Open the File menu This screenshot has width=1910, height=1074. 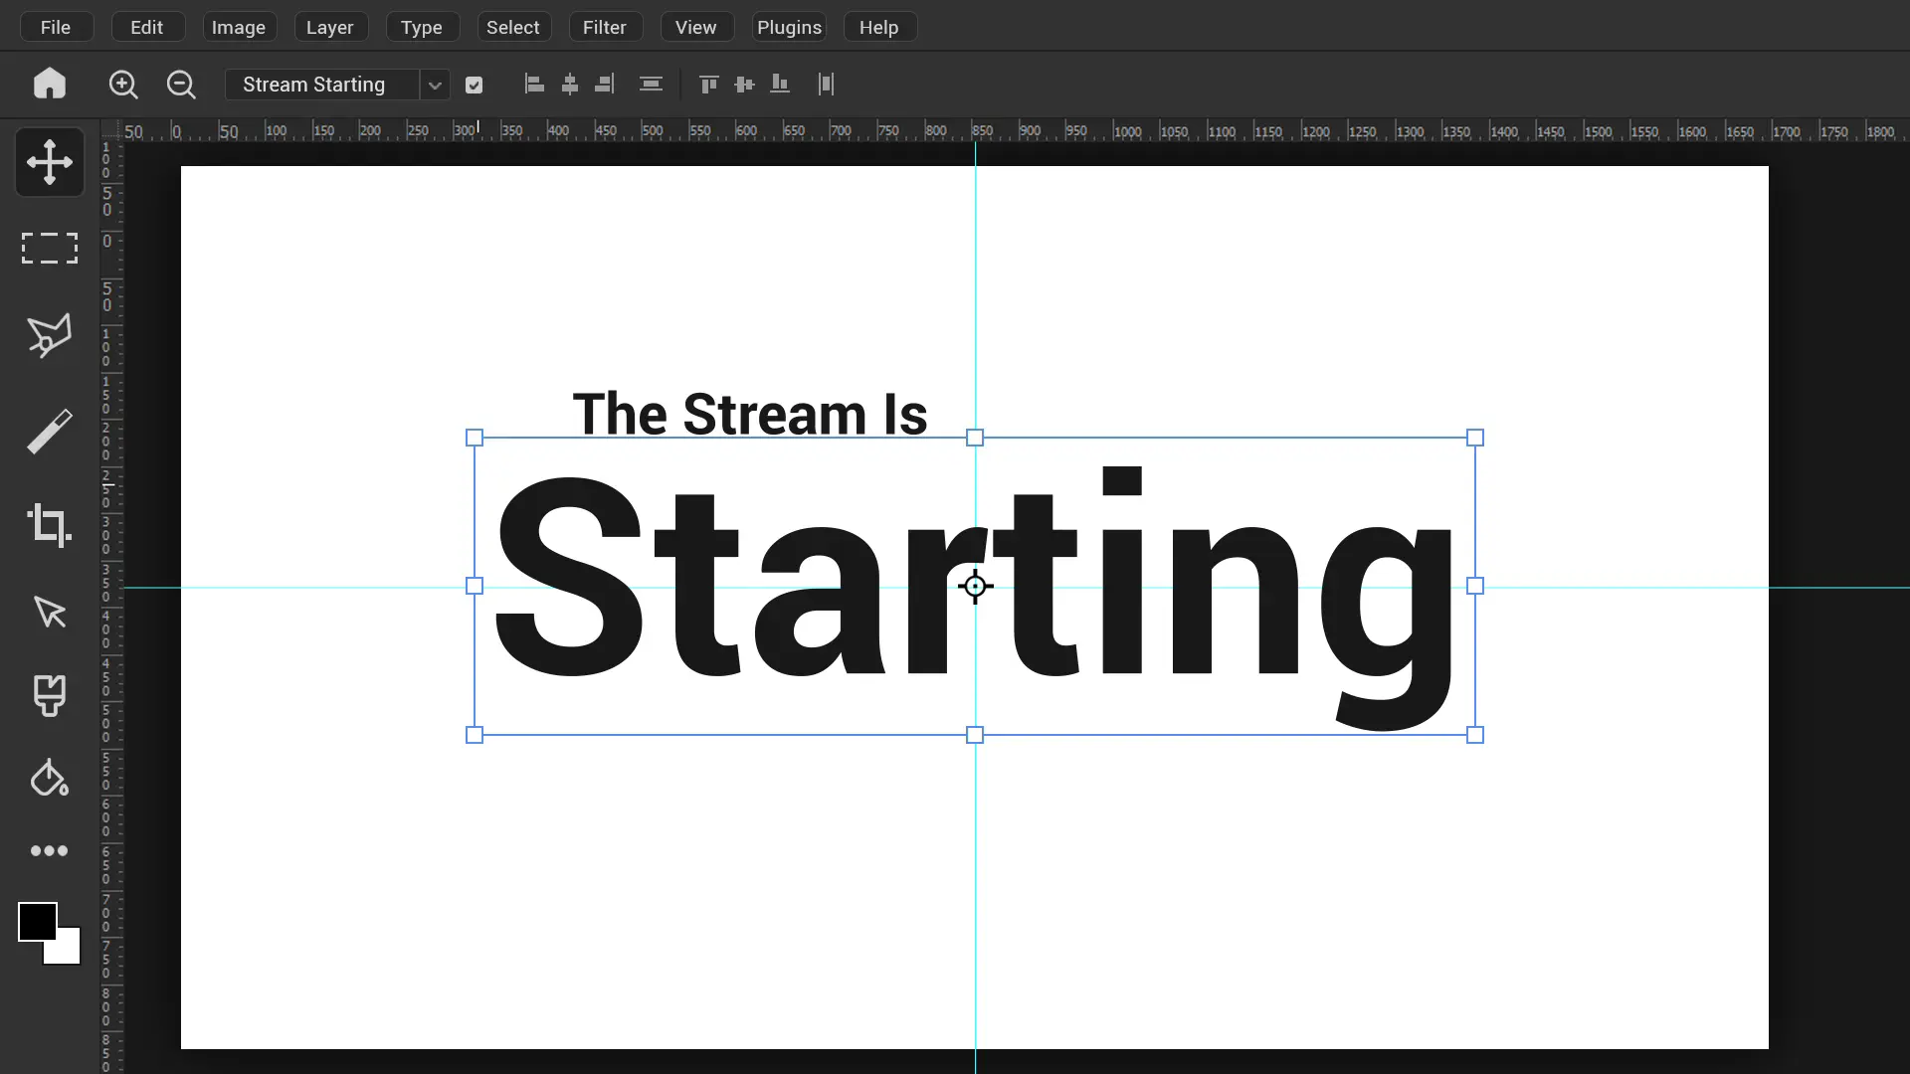(56, 27)
